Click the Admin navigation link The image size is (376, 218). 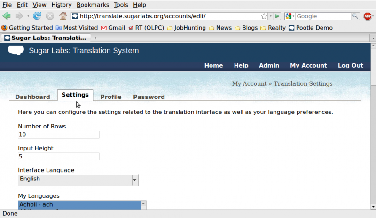click(269, 66)
